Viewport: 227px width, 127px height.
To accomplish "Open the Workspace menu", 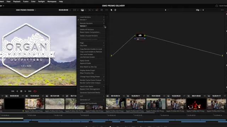I will [52, 1].
